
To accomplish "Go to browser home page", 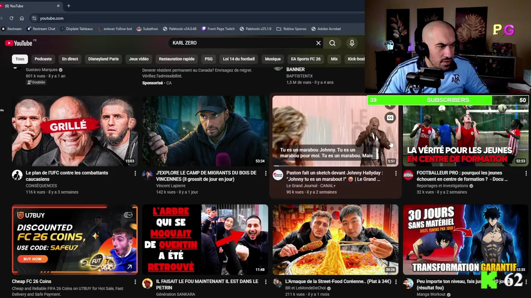I will coord(22,18).
